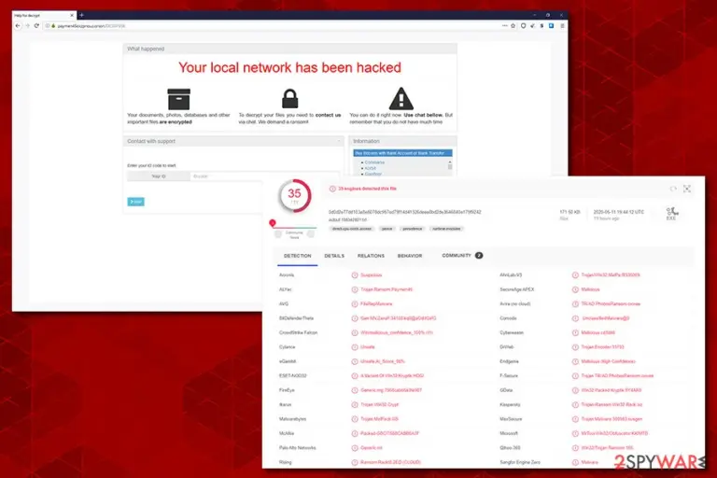
Task: Click the ID code input field
Action: pyautogui.click(x=264, y=176)
